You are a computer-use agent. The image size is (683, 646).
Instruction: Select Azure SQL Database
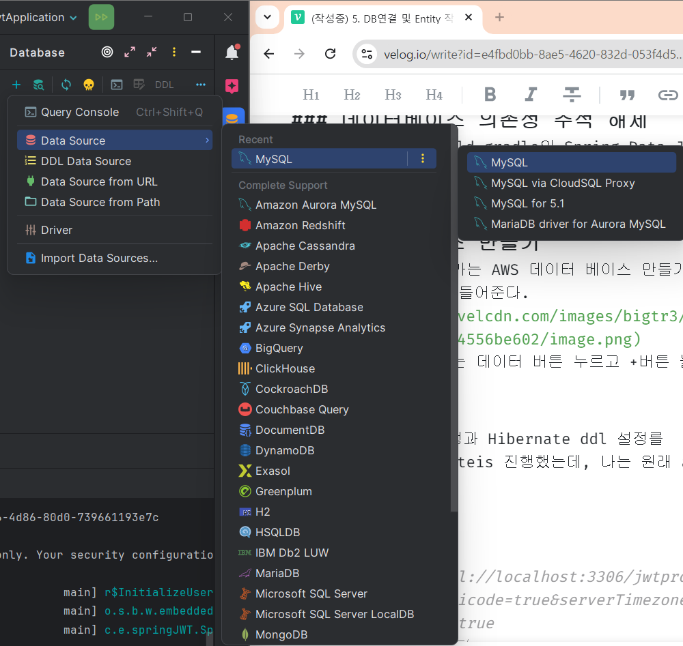[x=334, y=307]
